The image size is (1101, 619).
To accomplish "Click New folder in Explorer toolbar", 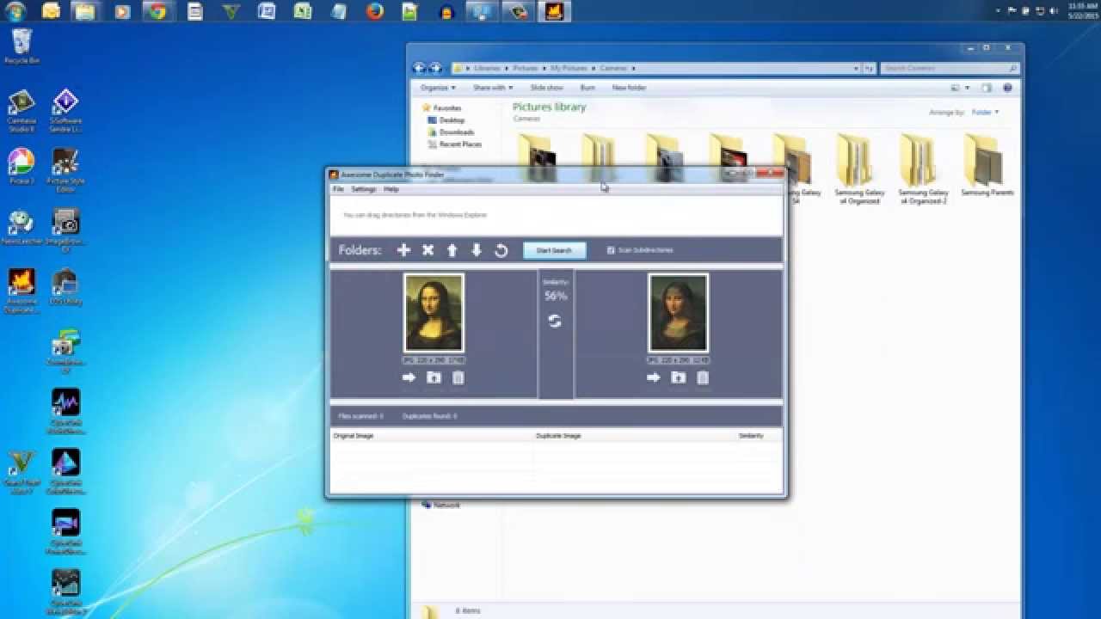I will pyautogui.click(x=629, y=88).
